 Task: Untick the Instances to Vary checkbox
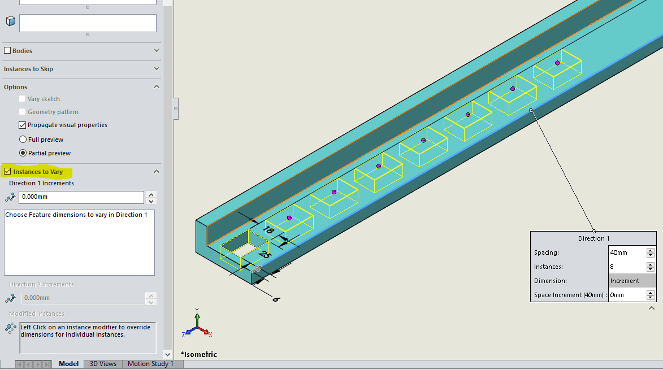point(7,171)
